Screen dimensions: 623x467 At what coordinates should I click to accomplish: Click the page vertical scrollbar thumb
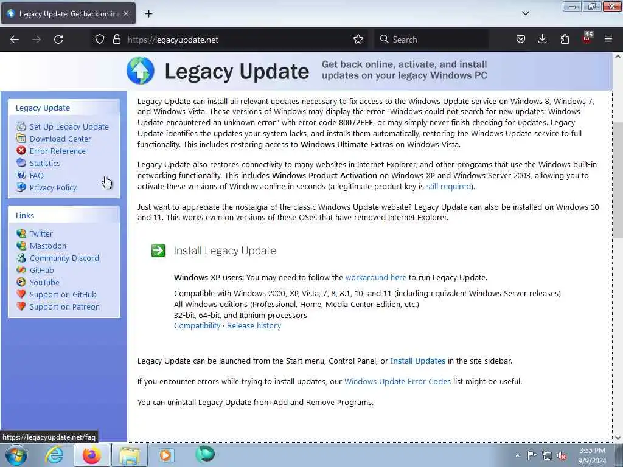(618, 181)
